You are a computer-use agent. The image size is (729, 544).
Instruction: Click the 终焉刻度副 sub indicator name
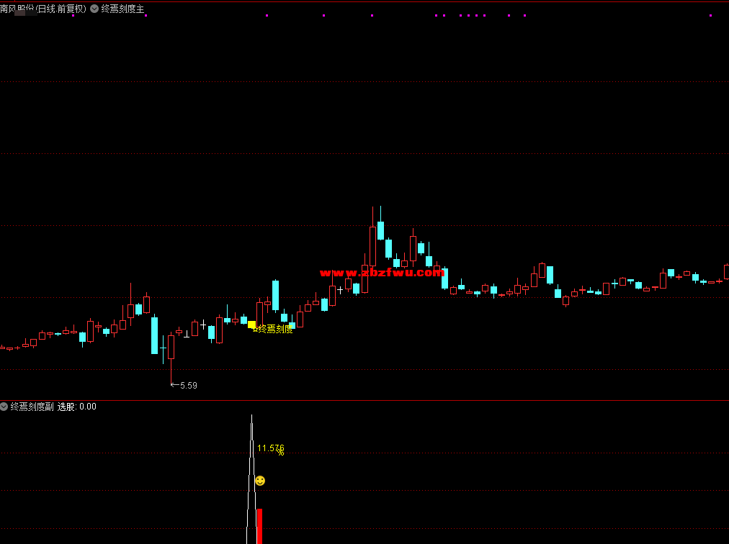(x=32, y=407)
